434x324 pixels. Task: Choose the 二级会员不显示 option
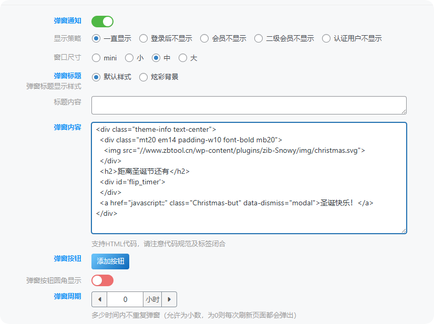click(259, 38)
